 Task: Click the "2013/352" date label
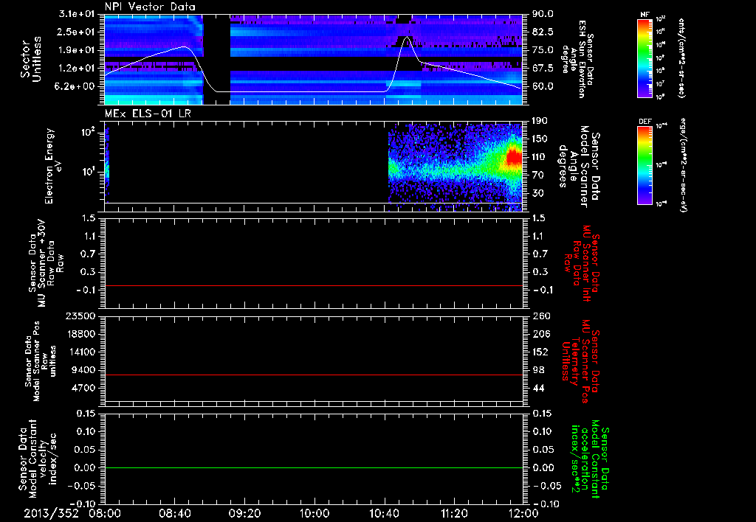tap(51, 513)
